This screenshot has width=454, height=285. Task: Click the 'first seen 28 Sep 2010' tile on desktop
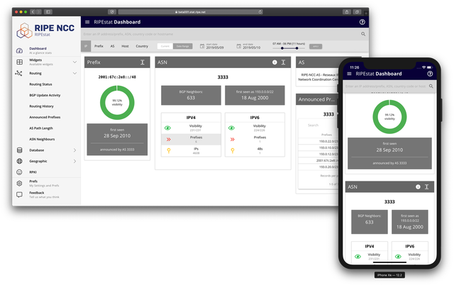tap(117, 140)
